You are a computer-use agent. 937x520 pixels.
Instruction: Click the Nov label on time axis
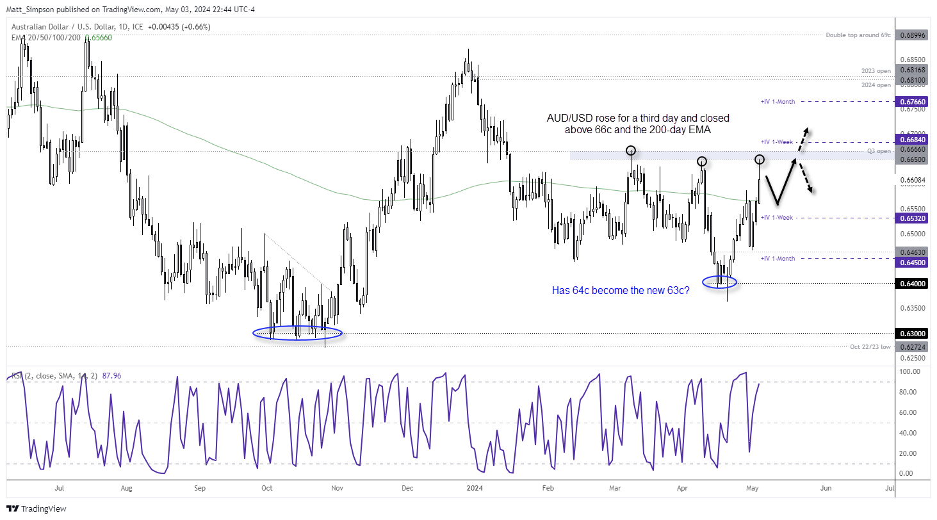click(x=338, y=488)
